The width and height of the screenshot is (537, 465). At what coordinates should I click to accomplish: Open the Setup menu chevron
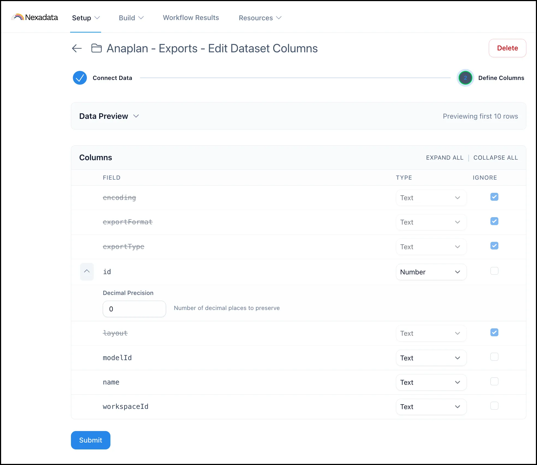[97, 18]
